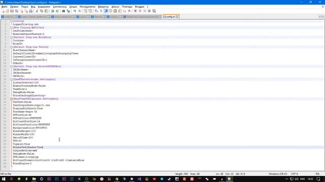Click the Copy toolbar icon
325x182 pixels.
(x=42, y=11)
